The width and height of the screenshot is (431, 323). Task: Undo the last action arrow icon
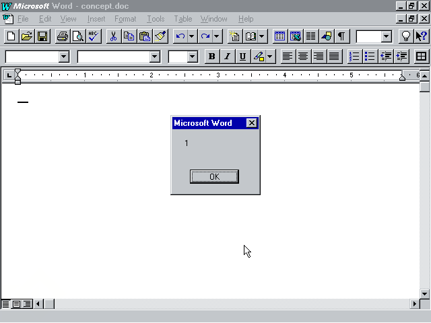(x=180, y=36)
